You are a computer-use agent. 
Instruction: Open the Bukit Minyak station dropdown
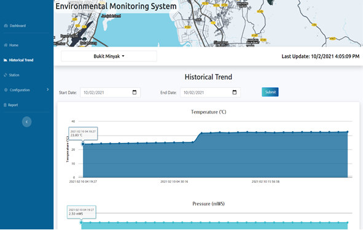109,56
